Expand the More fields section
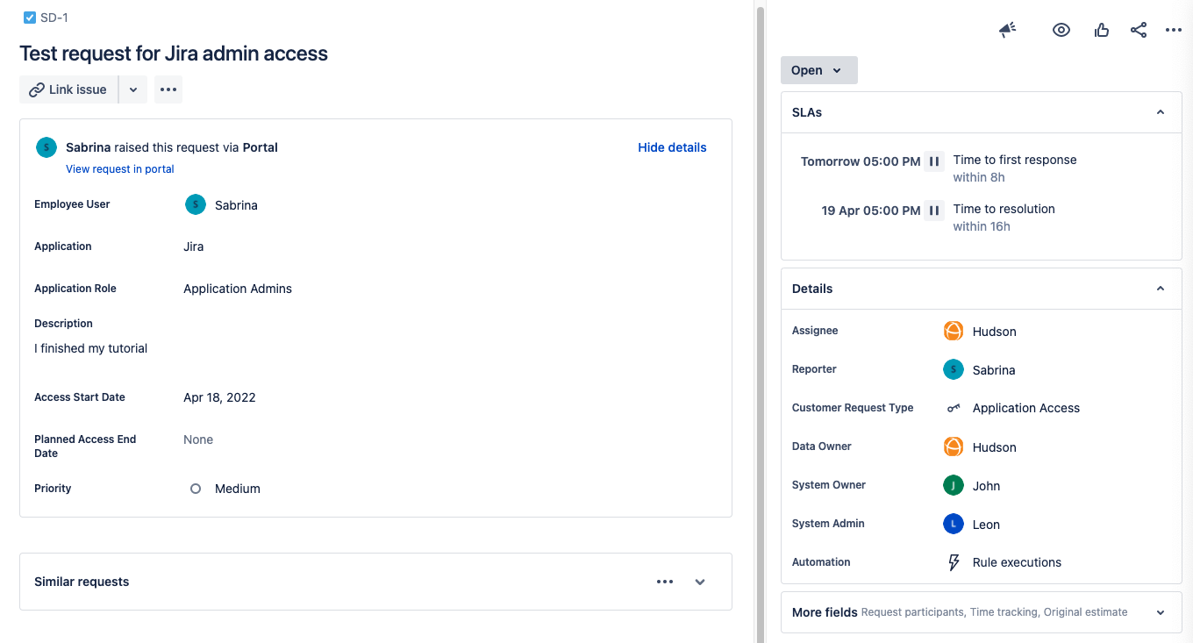 point(1161,612)
